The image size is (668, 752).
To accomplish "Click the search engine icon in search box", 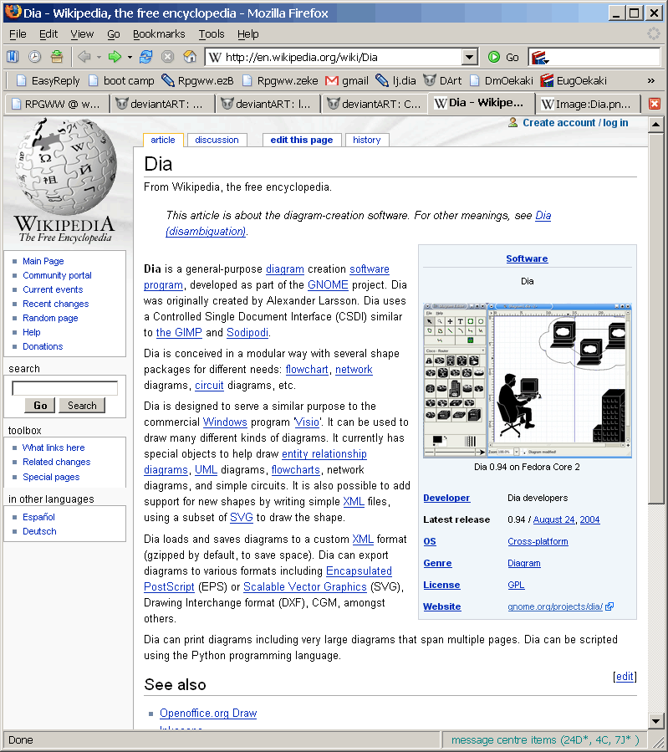I will 539,58.
